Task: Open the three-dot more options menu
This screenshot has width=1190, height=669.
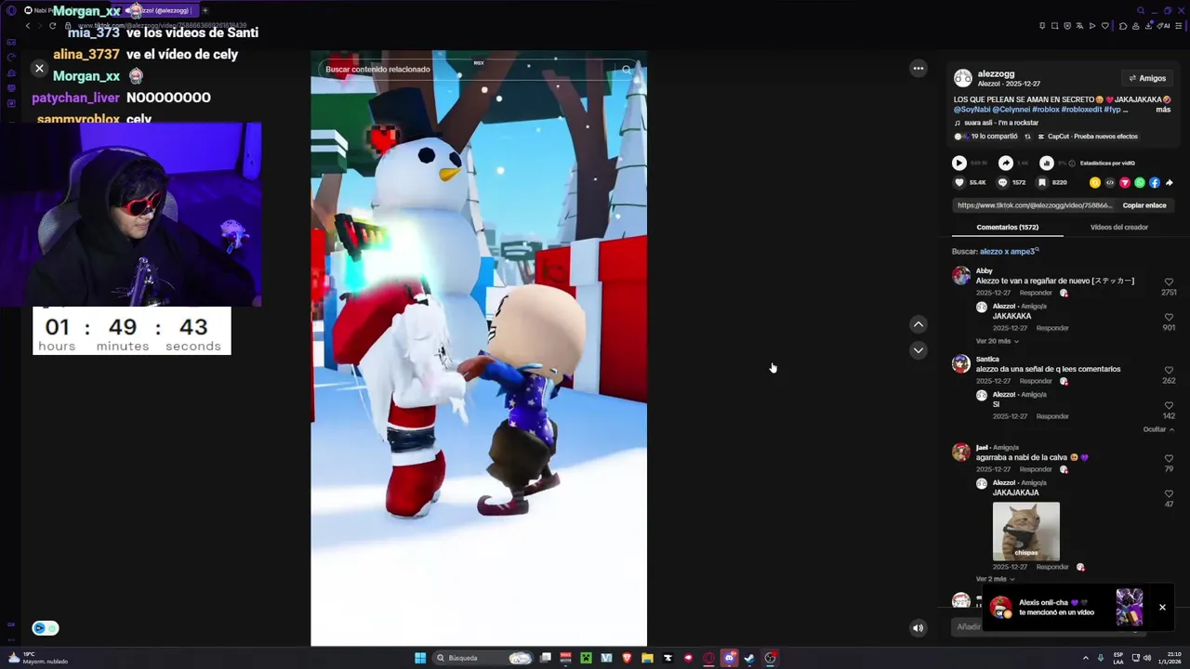Action: (x=919, y=68)
